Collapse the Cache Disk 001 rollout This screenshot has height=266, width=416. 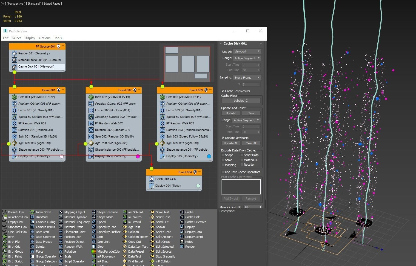221,43
